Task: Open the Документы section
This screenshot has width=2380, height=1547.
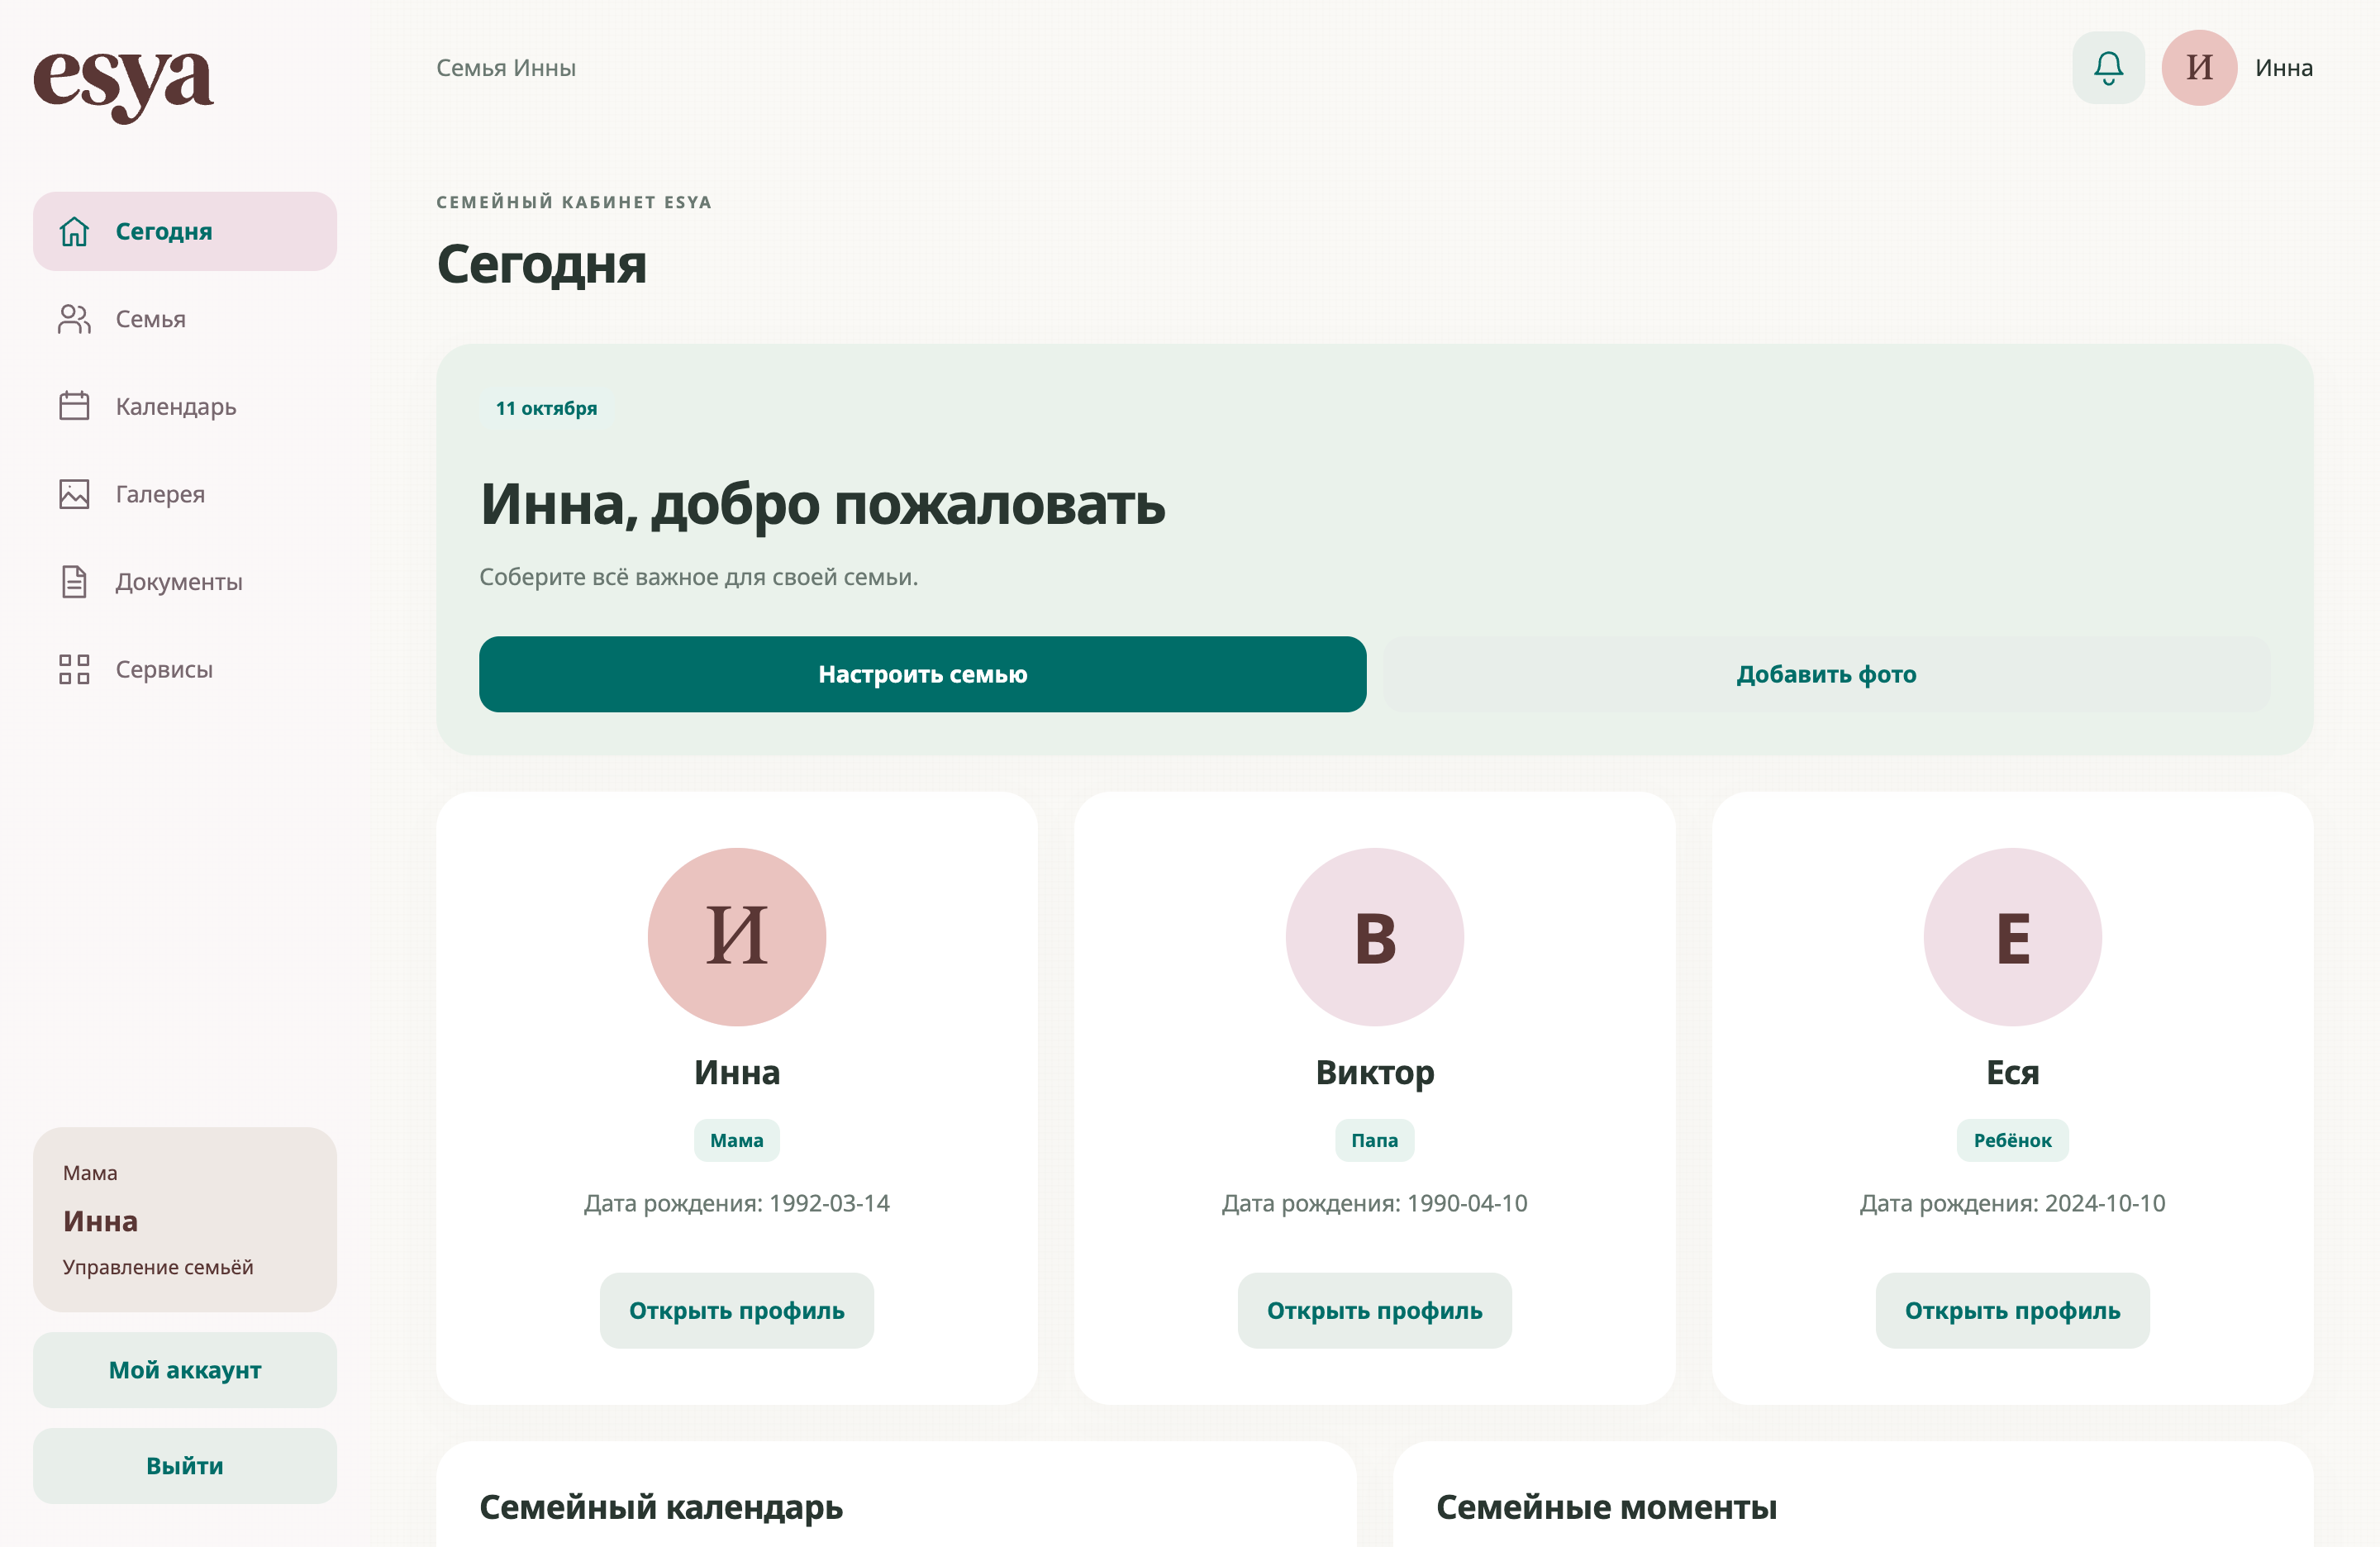Action: point(185,581)
